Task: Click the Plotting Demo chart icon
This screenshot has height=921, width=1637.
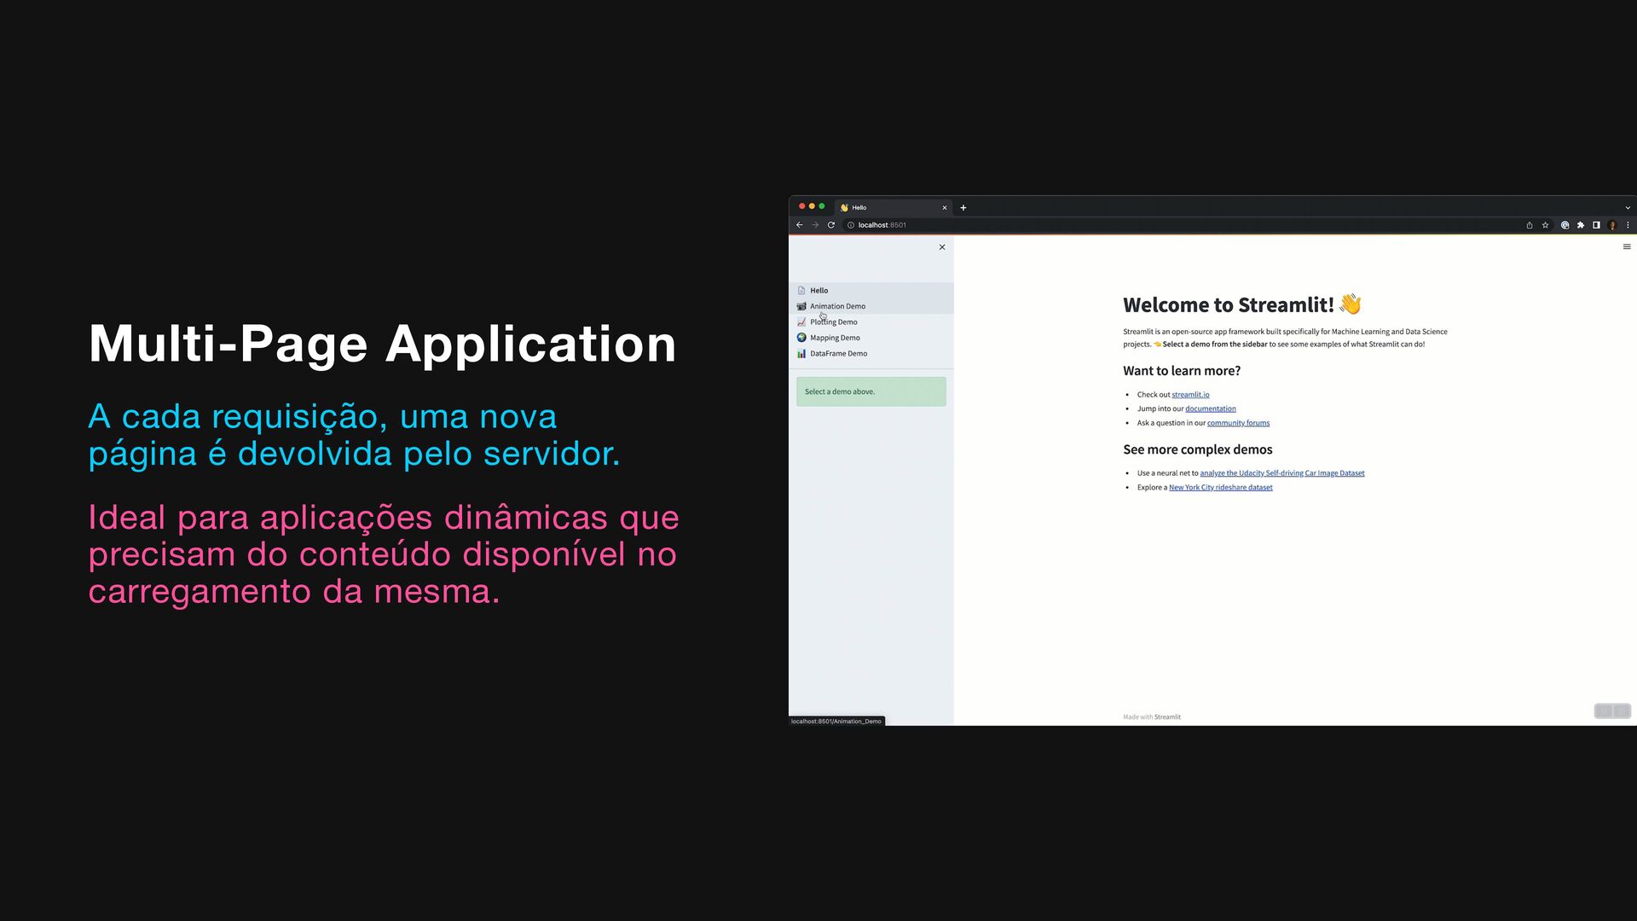Action: (x=801, y=322)
